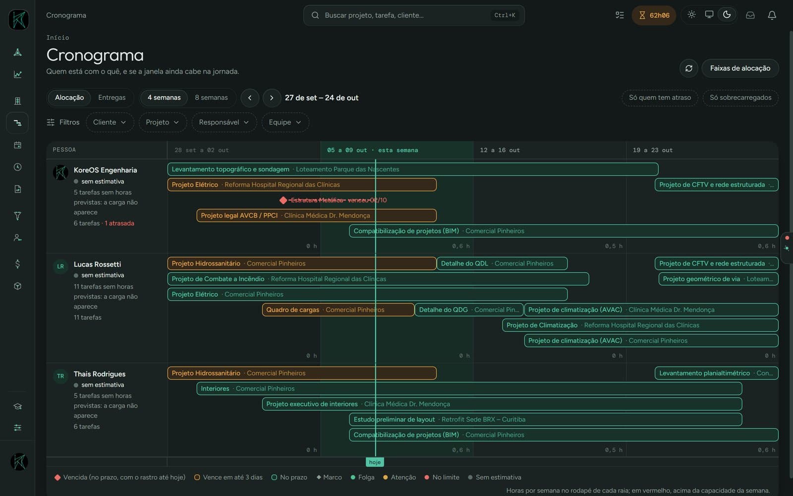Click the overdue 'Estrutura Metálica' diamond marker
This screenshot has width=793, height=496.
coord(283,200)
